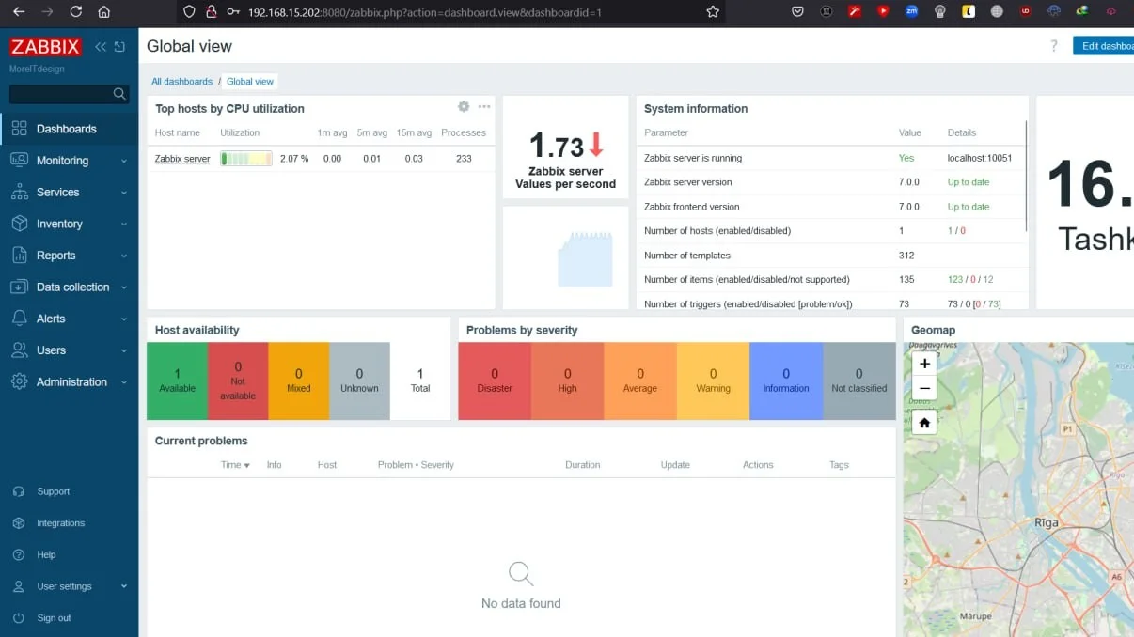This screenshot has height=637, width=1134.
Task: Collapse the sidebar with the double-chevron toggle
Action: tap(100, 45)
